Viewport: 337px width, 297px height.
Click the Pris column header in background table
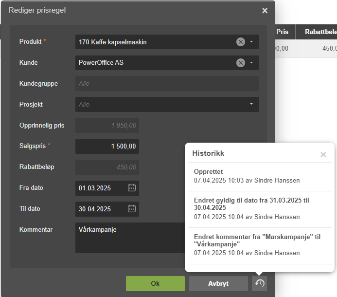(285, 32)
